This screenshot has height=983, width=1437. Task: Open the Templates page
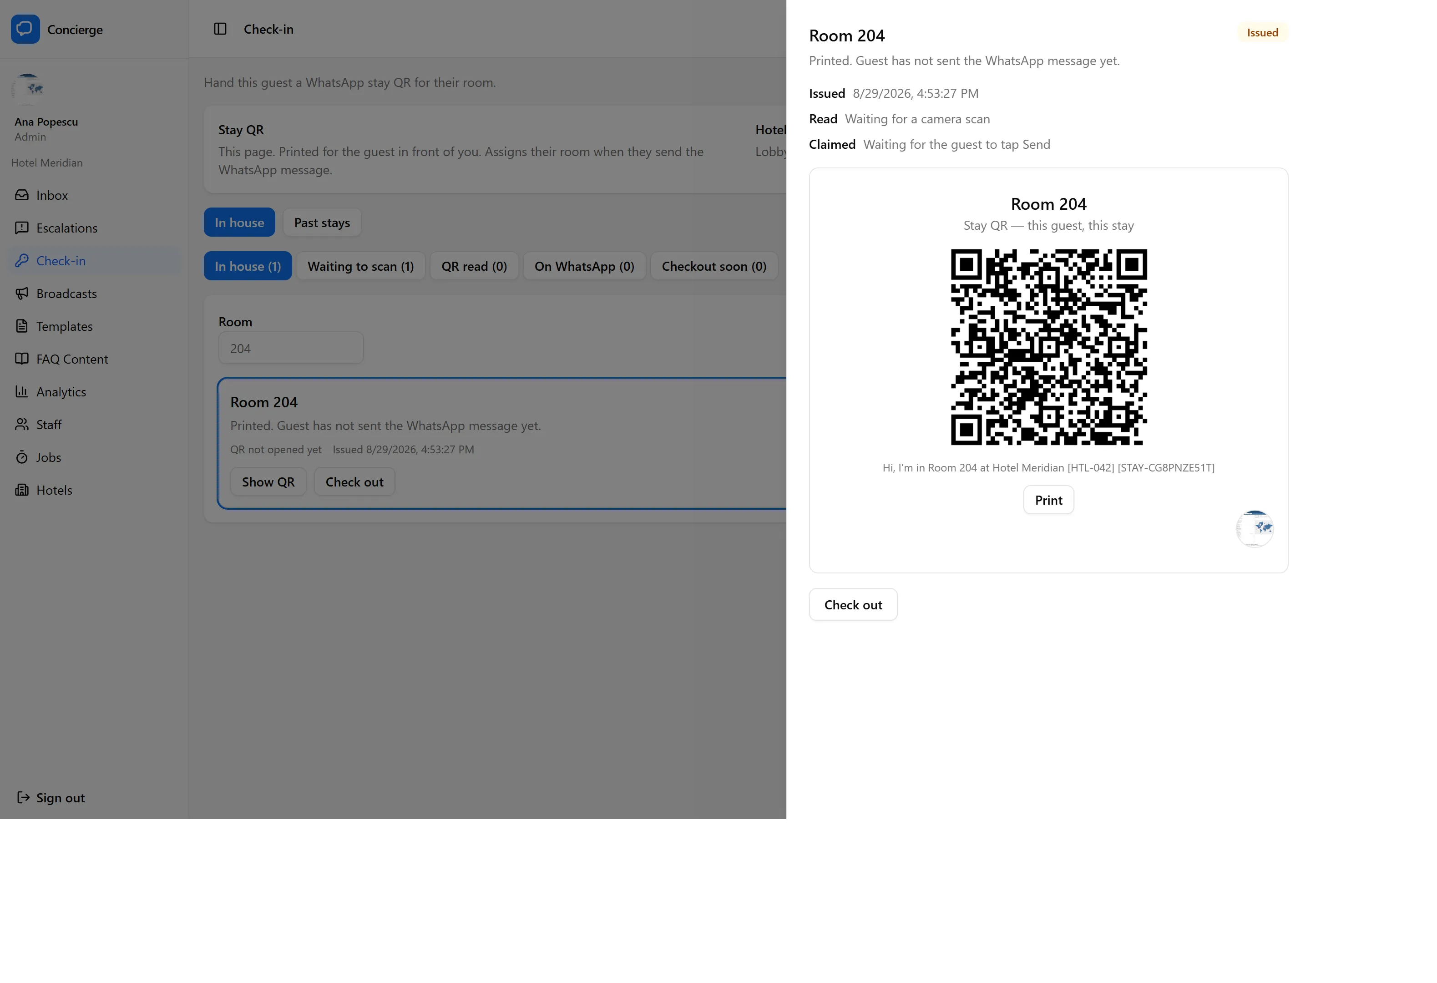pyautogui.click(x=95, y=326)
